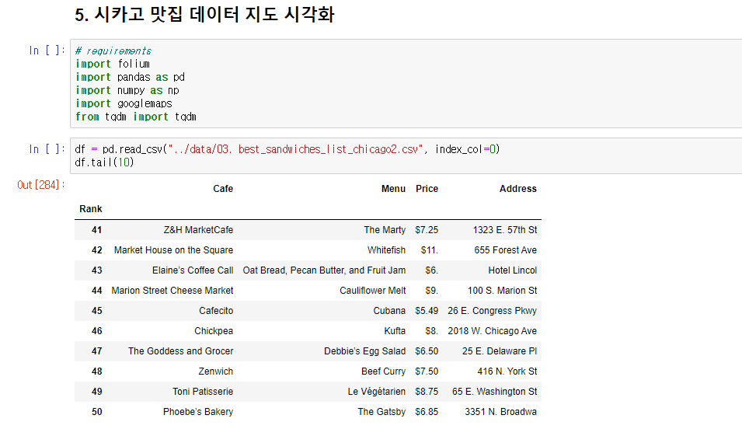Click 'Oat Bread, Pecan Butter, and Fruit Jam'

point(324,270)
